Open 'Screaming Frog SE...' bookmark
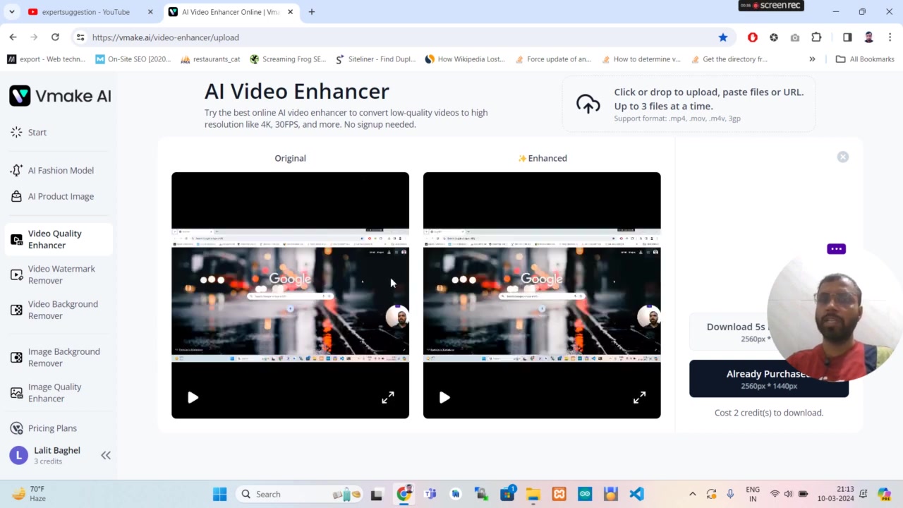 point(288,59)
